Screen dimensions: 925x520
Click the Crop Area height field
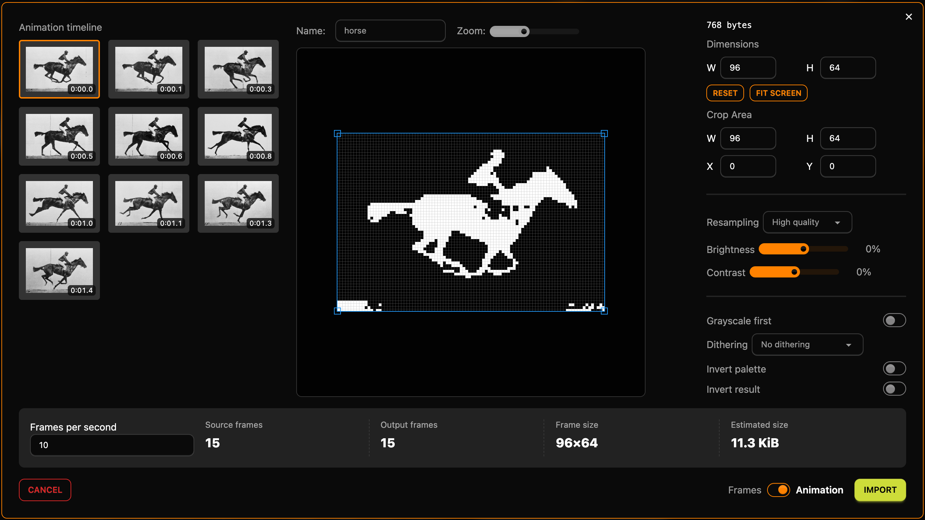[x=848, y=138]
